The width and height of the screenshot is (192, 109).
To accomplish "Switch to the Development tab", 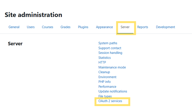I will (165, 27).
